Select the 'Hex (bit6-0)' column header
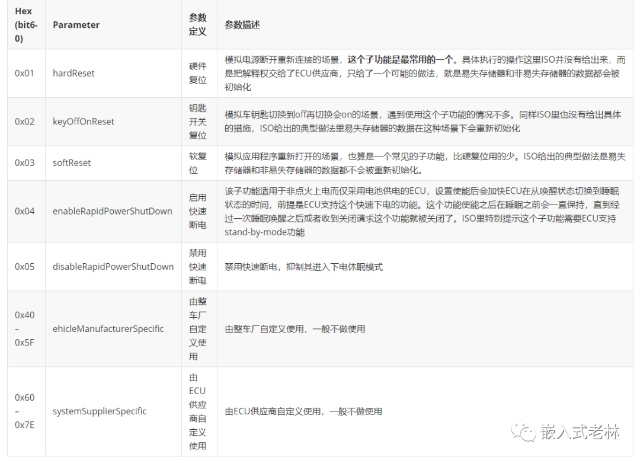 pos(26,25)
